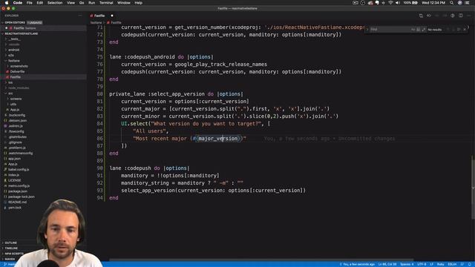Open the Explorer views ellipsis menu
The image size is (475, 267).
[80, 16]
